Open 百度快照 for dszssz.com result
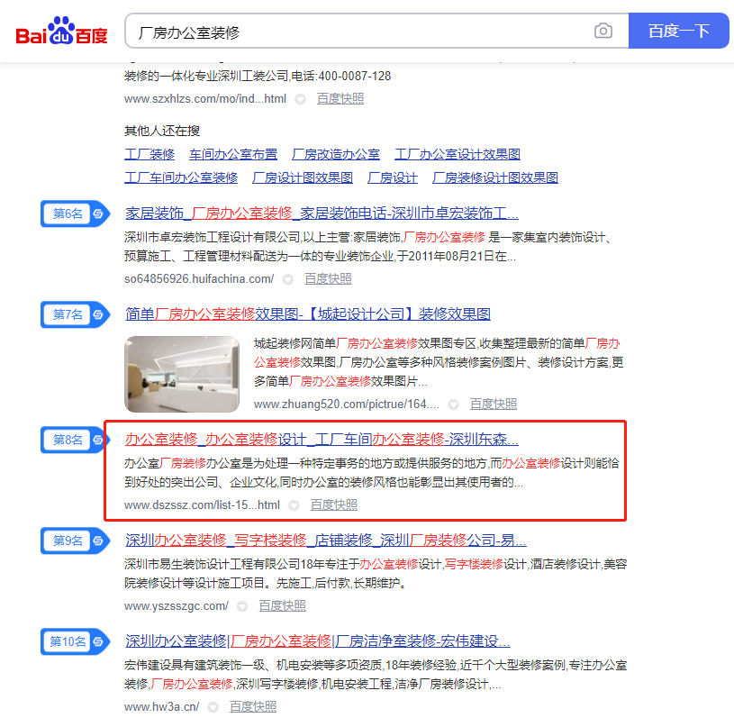This screenshot has height=718, width=734. (x=333, y=505)
